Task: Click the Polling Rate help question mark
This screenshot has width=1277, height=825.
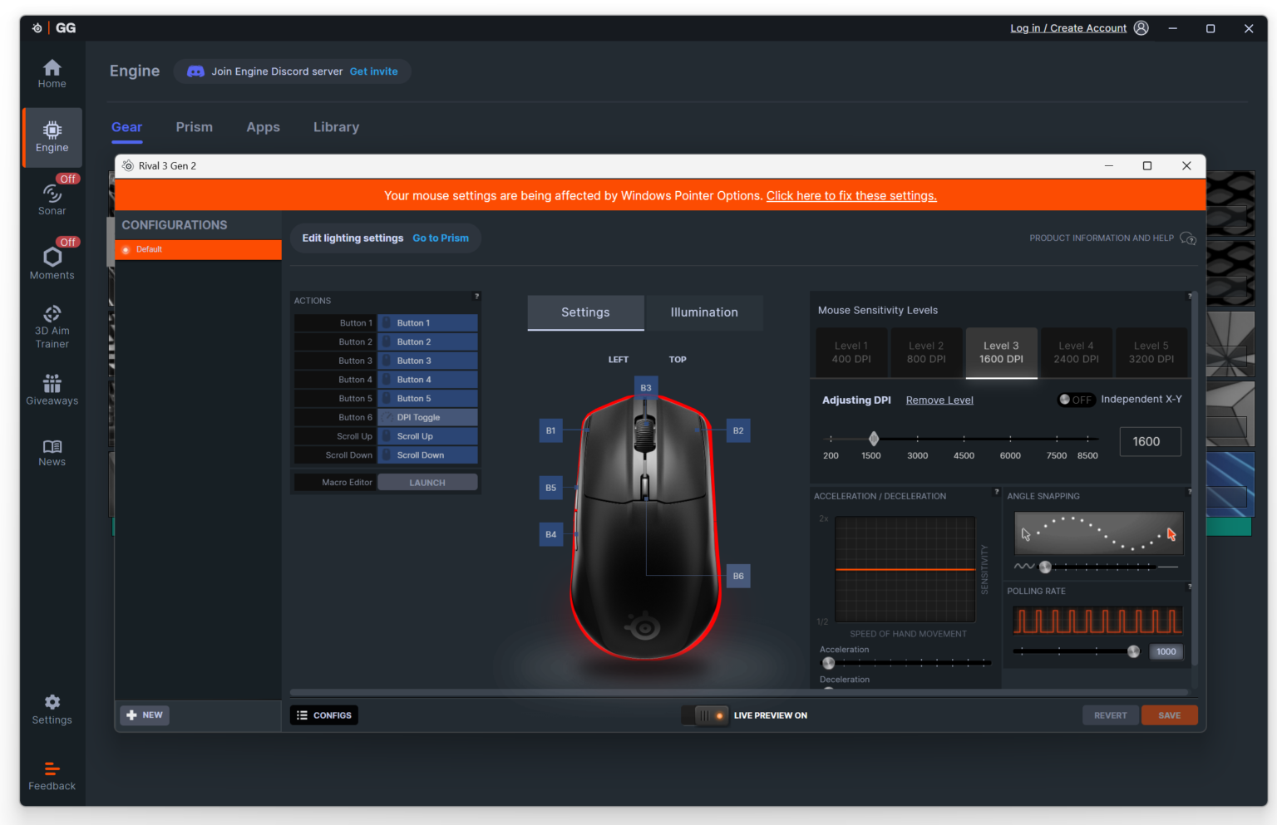Action: click(1189, 587)
